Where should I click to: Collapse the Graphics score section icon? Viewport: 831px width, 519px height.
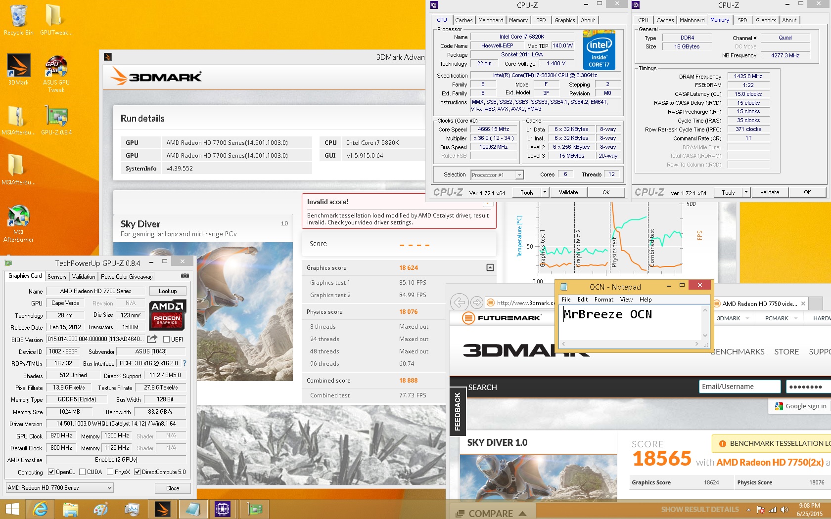[490, 267]
